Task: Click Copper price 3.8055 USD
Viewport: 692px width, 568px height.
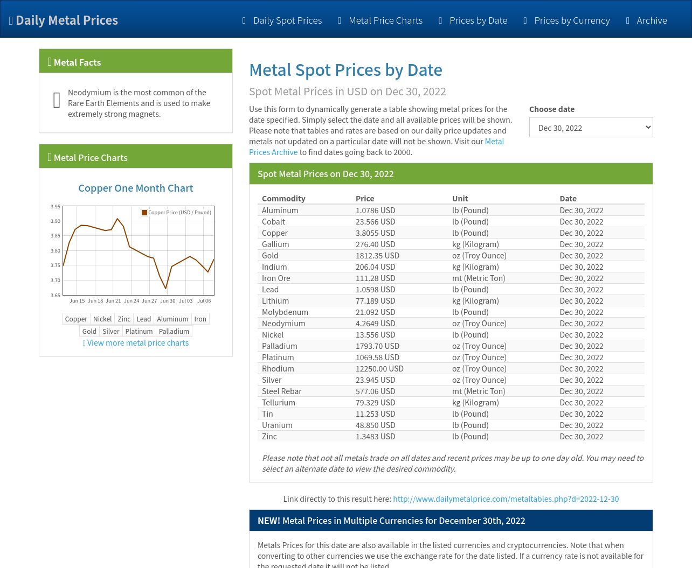Action: pos(375,233)
